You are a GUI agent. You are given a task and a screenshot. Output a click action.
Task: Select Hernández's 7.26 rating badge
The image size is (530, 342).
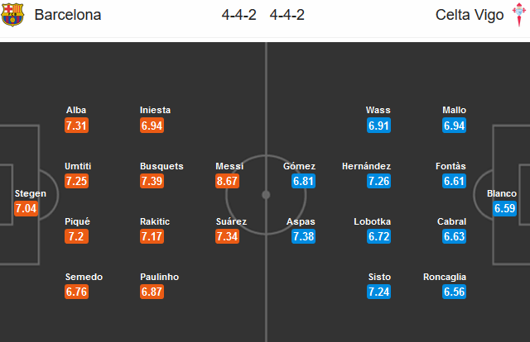(378, 181)
